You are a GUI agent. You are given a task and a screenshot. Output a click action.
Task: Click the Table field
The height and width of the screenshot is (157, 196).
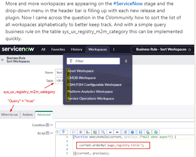click(x=59, y=81)
